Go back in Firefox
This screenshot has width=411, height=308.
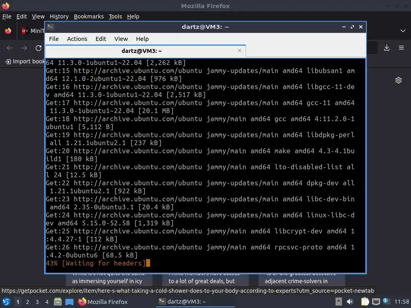tap(10, 48)
